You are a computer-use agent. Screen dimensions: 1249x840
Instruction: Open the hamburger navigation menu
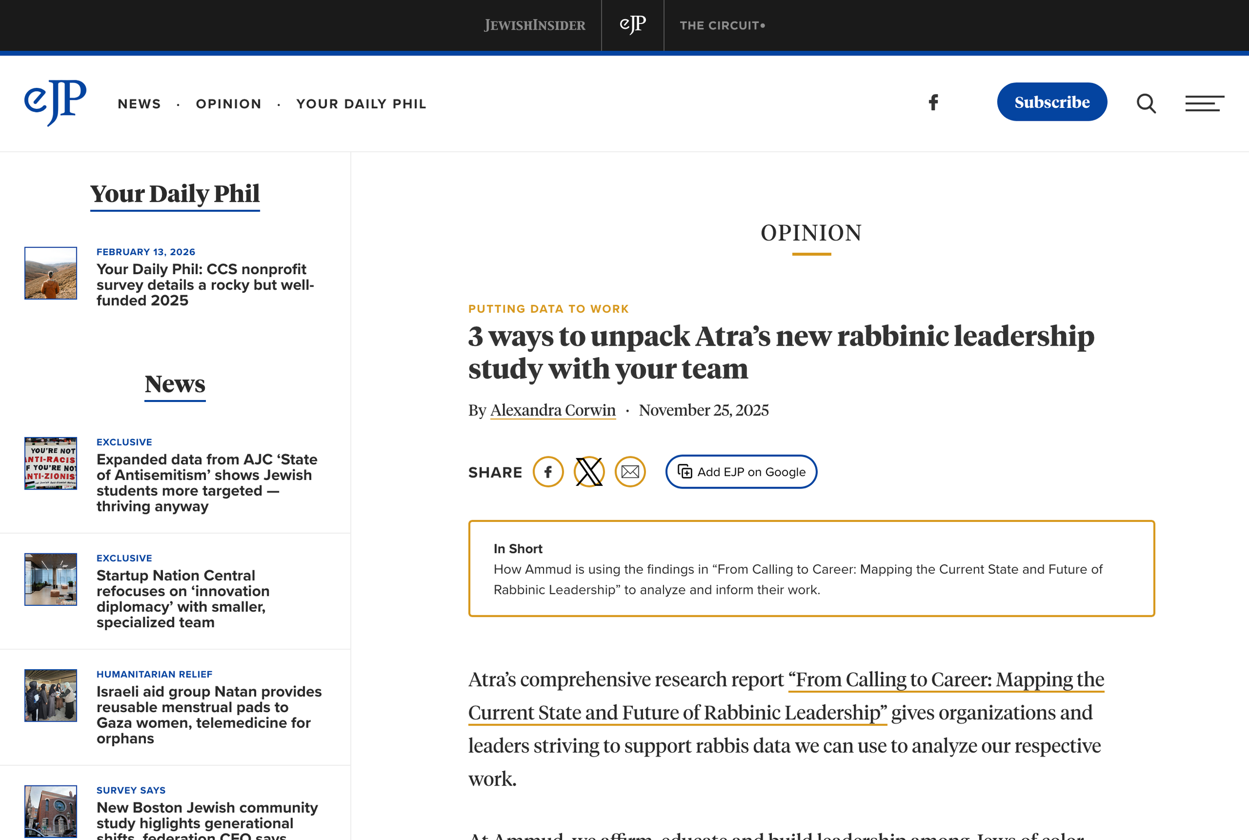pos(1205,103)
